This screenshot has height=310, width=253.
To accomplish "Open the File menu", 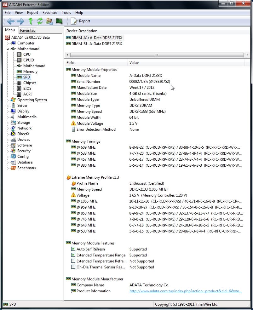I will pos(8,13).
